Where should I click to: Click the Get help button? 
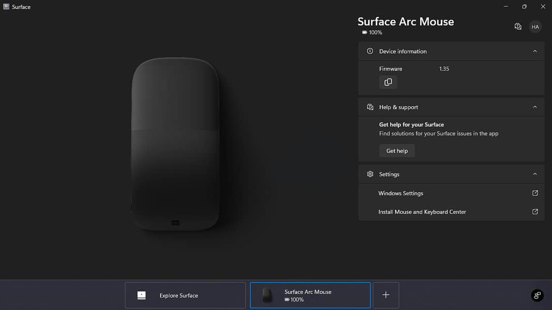click(397, 150)
